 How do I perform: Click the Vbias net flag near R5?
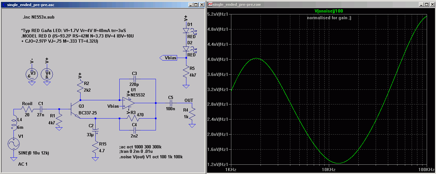tap(168, 58)
